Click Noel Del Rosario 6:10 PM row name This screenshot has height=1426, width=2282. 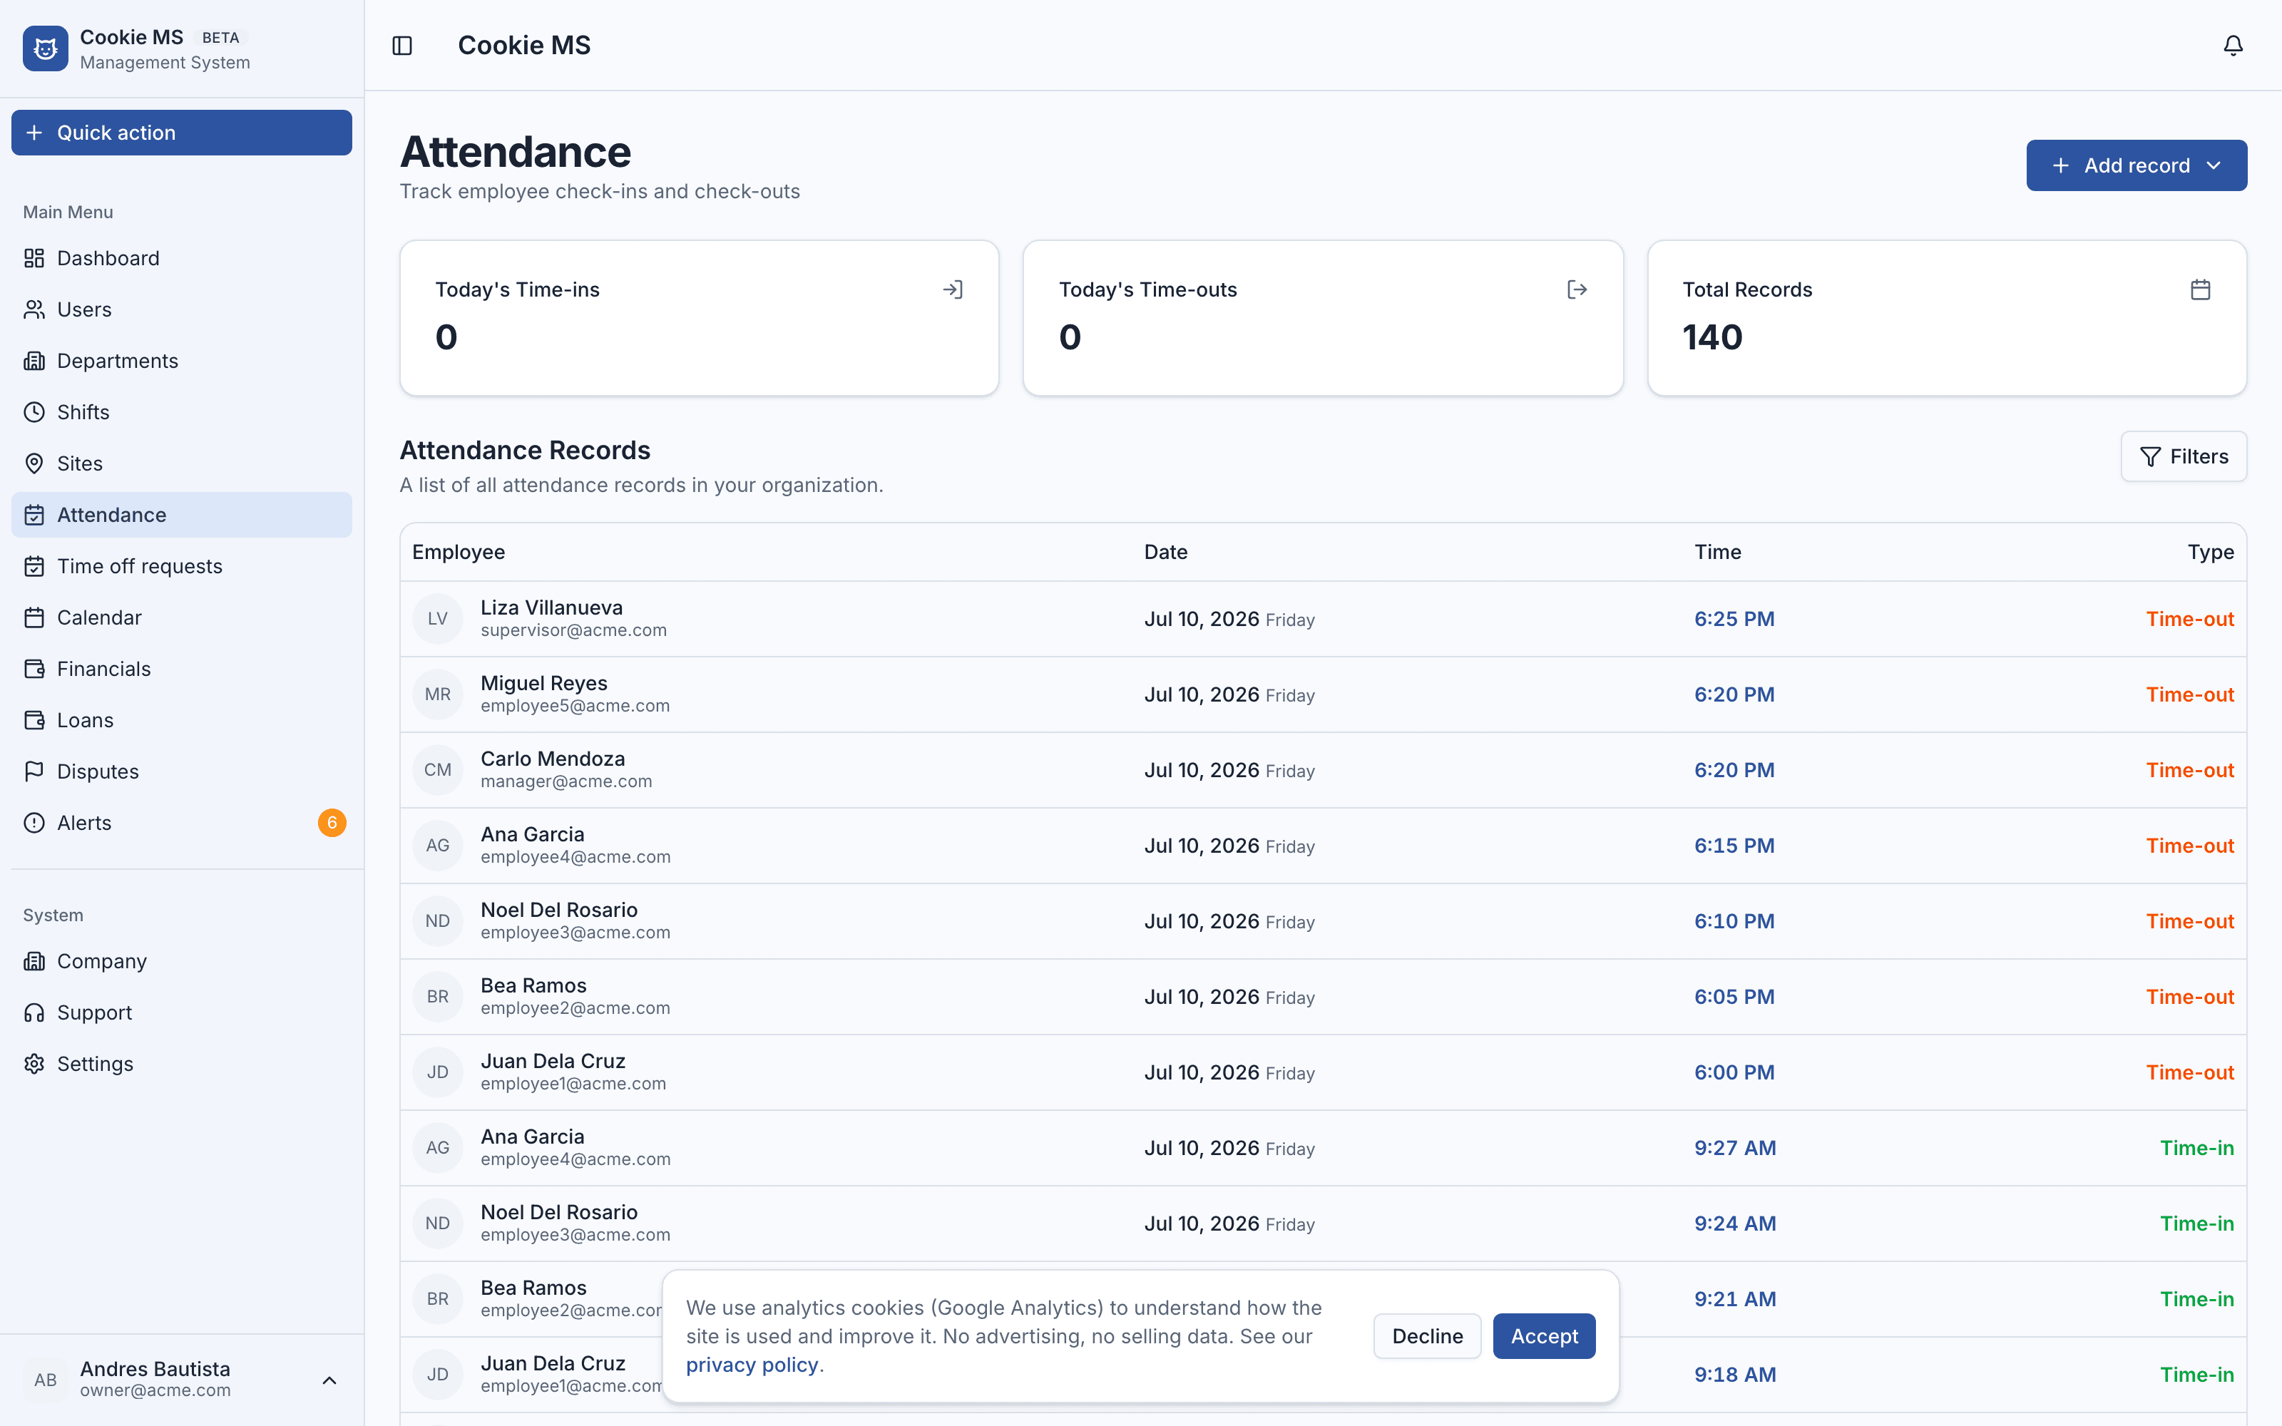click(559, 909)
